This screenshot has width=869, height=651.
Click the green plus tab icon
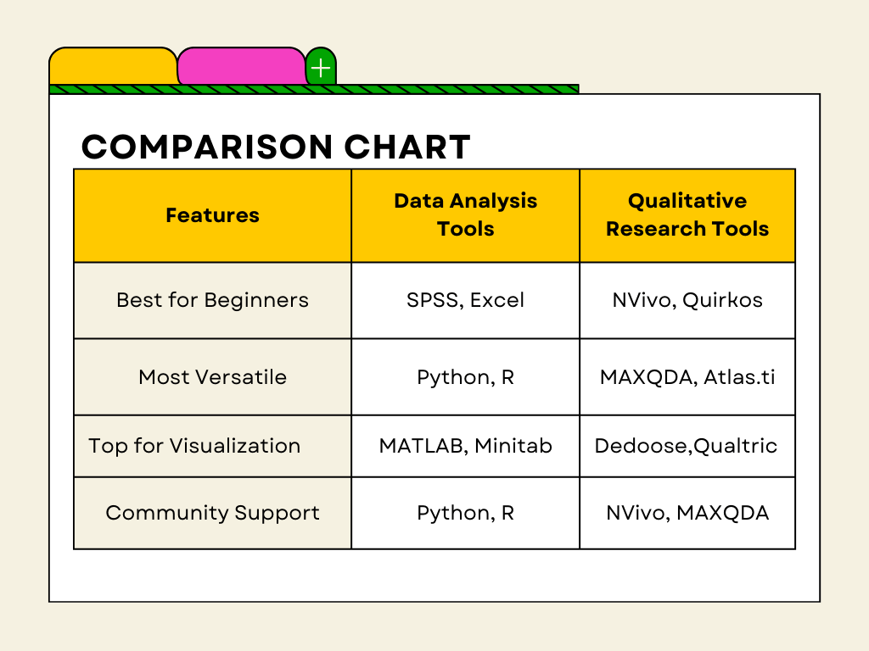pyautogui.click(x=321, y=67)
